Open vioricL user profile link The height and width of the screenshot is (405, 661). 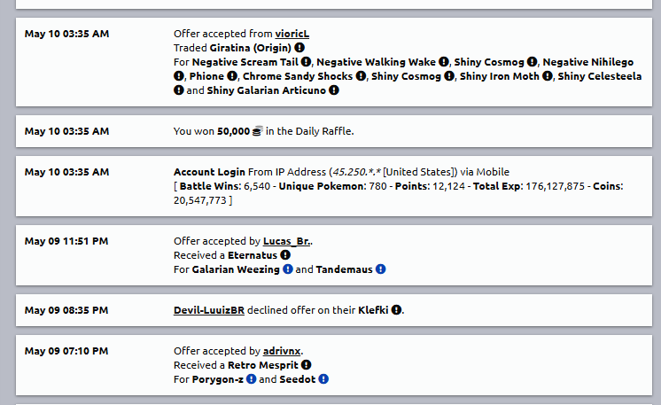click(292, 34)
